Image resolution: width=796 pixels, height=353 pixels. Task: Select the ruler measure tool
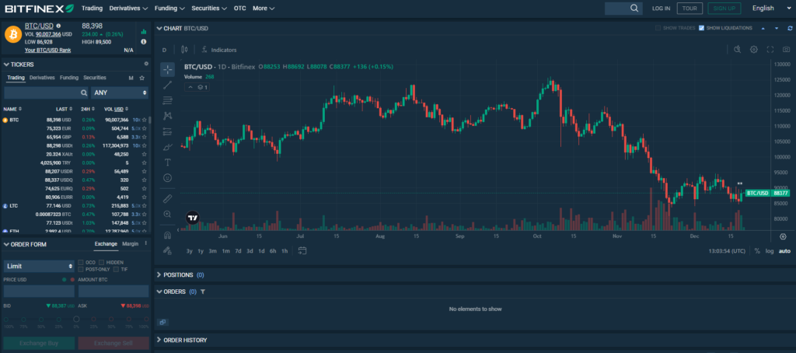coord(168,198)
